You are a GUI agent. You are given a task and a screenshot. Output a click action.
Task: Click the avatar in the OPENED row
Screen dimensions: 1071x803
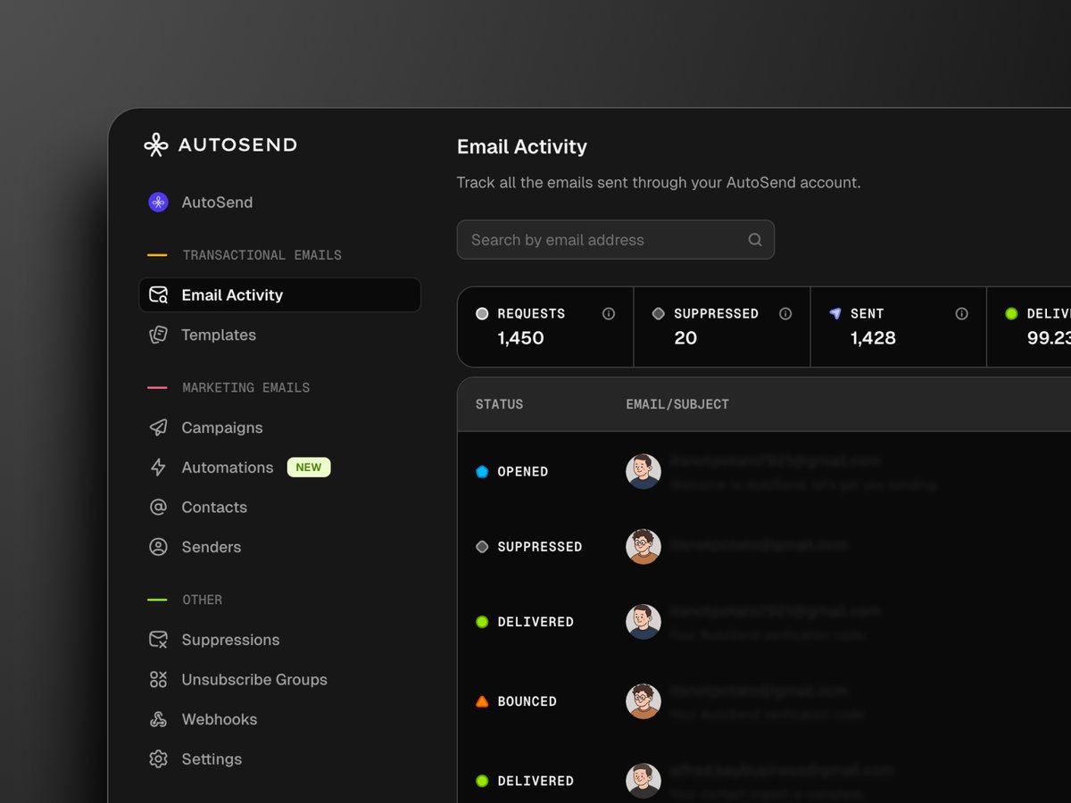[x=643, y=472]
